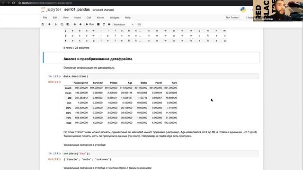The height and width of the screenshot is (170, 303).
Task: Click the 'Основная информация по датафрейму' text
Action: click(x=89, y=68)
